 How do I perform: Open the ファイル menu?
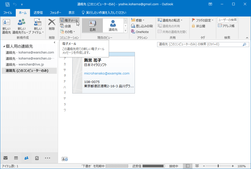point(8,12)
